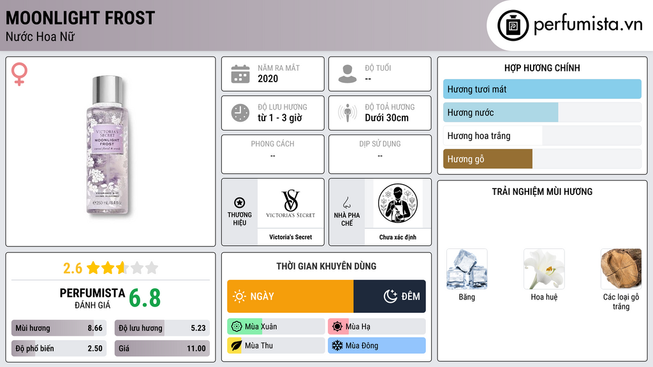Open the white woods log image

621,270
